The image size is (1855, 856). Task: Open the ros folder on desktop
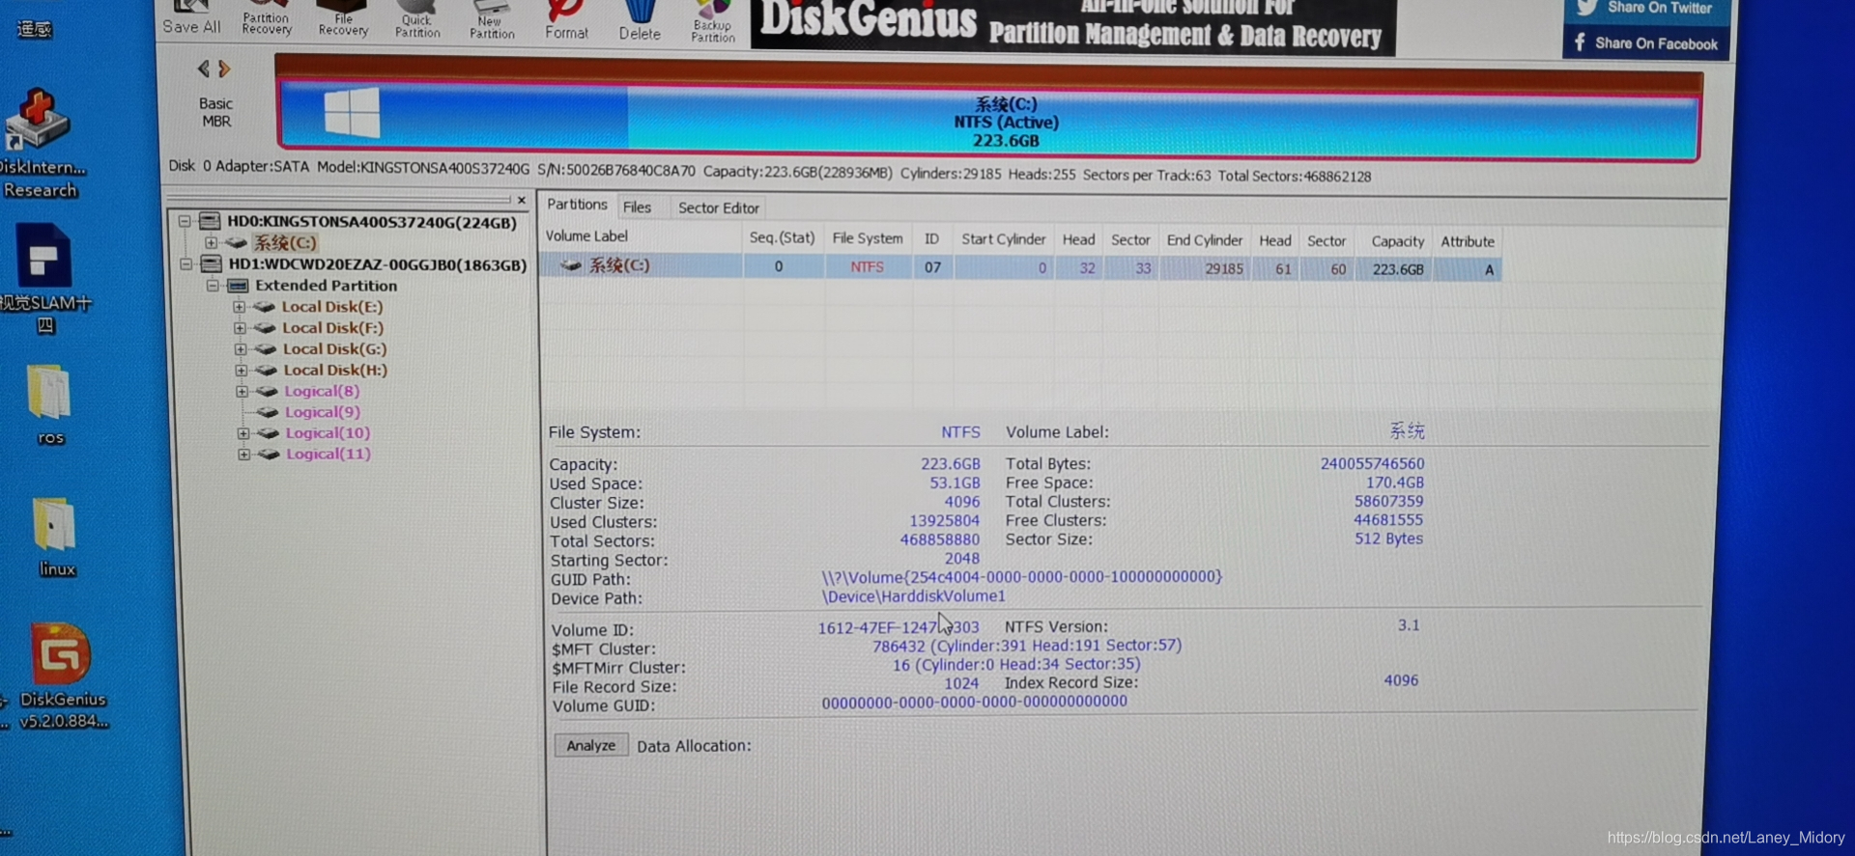[50, 405]
